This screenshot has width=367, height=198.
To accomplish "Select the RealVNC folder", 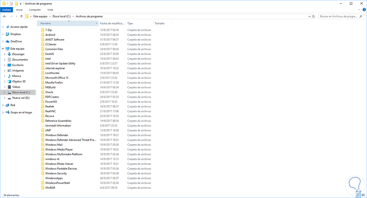I will click(51, 111).
